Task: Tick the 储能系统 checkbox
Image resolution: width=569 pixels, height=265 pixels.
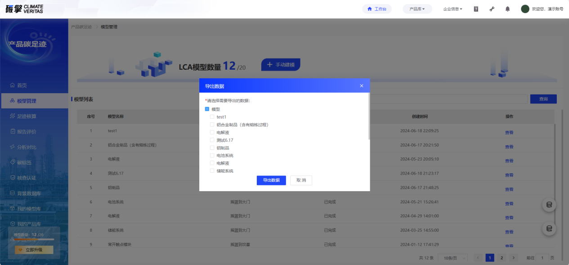Action: click(x=212, y=171)
